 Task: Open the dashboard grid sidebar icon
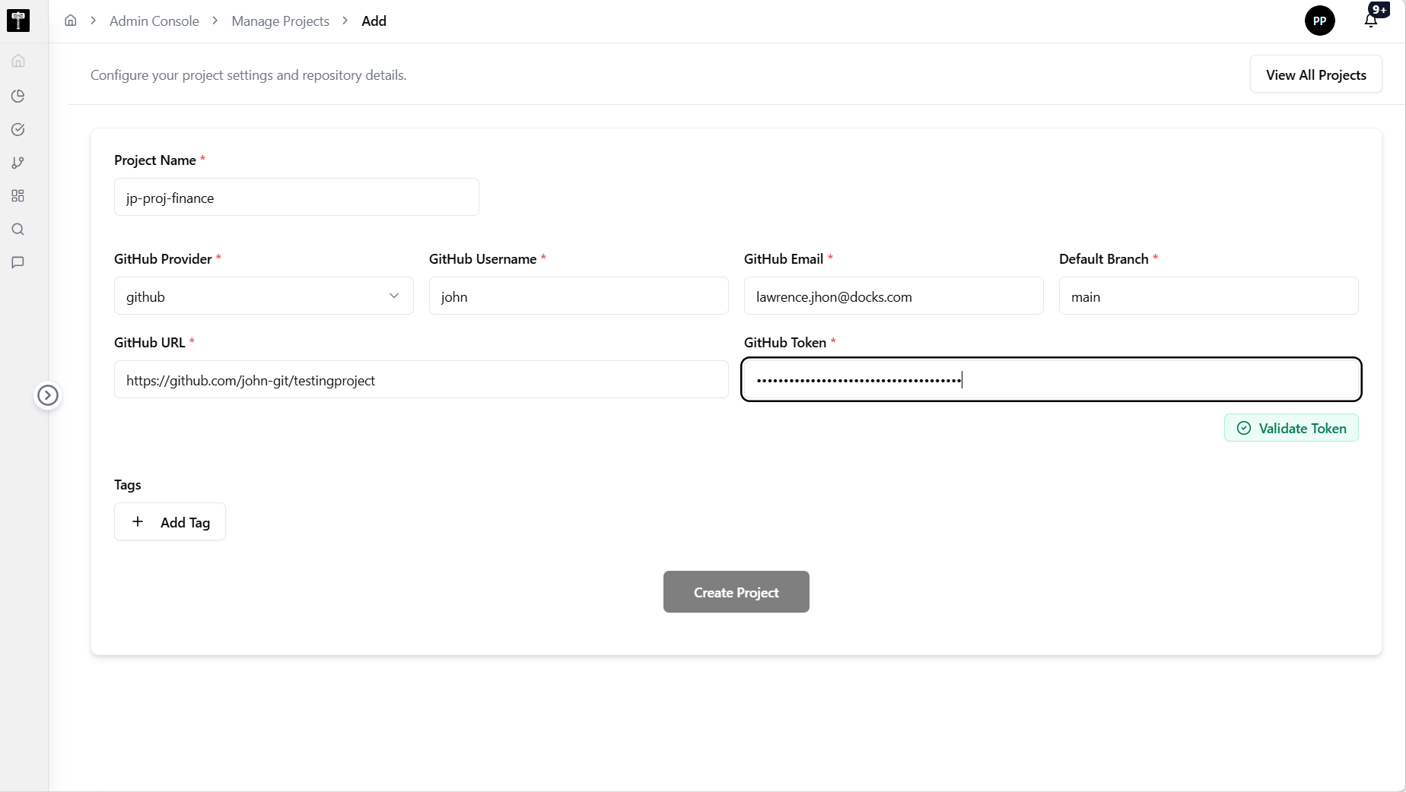pyautogui.click(x=18, y=196)
